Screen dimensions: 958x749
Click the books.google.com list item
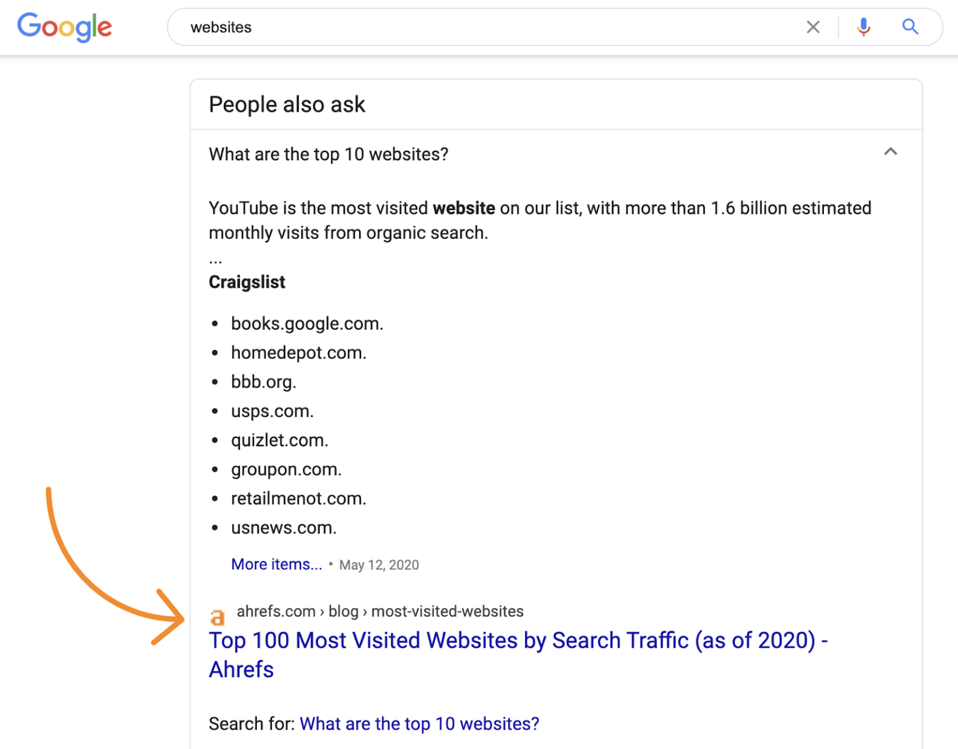[307, 323]
